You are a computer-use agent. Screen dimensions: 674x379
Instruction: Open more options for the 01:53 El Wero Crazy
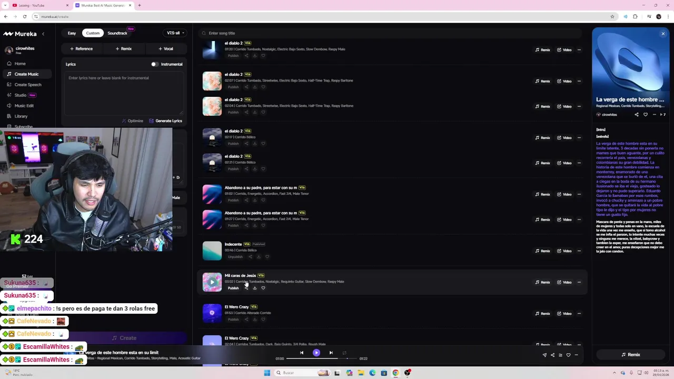coord(579,314)
